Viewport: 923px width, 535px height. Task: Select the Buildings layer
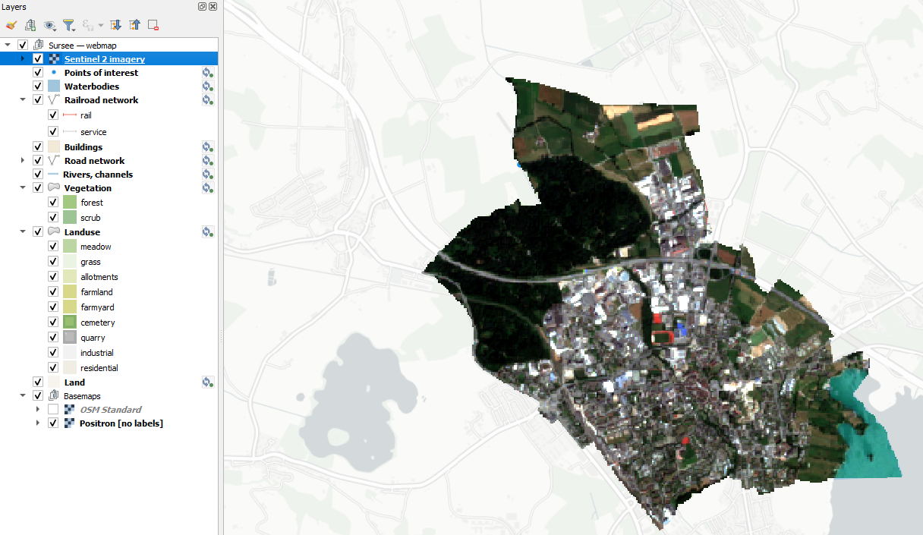coord(83,147)
